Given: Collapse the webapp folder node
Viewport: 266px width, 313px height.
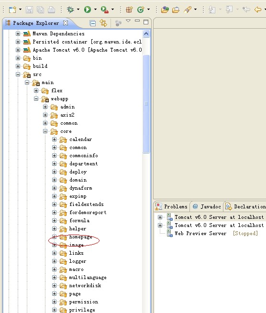Looking at the screenshot, I should (x=36, y=98).
